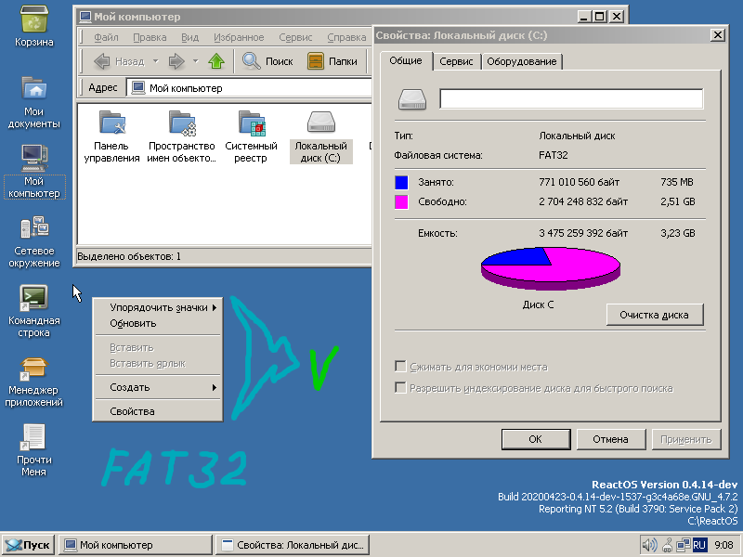Activate the Мой компьютер taskbar button

[x=136, y=545]
